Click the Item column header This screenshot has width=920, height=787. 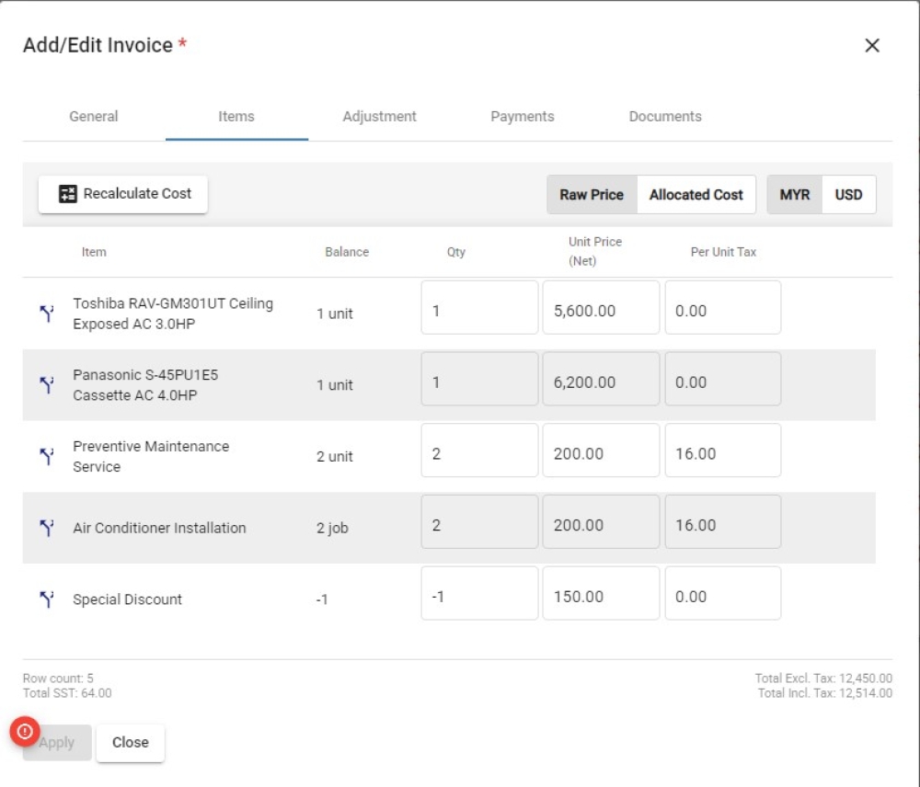[94, 252]
